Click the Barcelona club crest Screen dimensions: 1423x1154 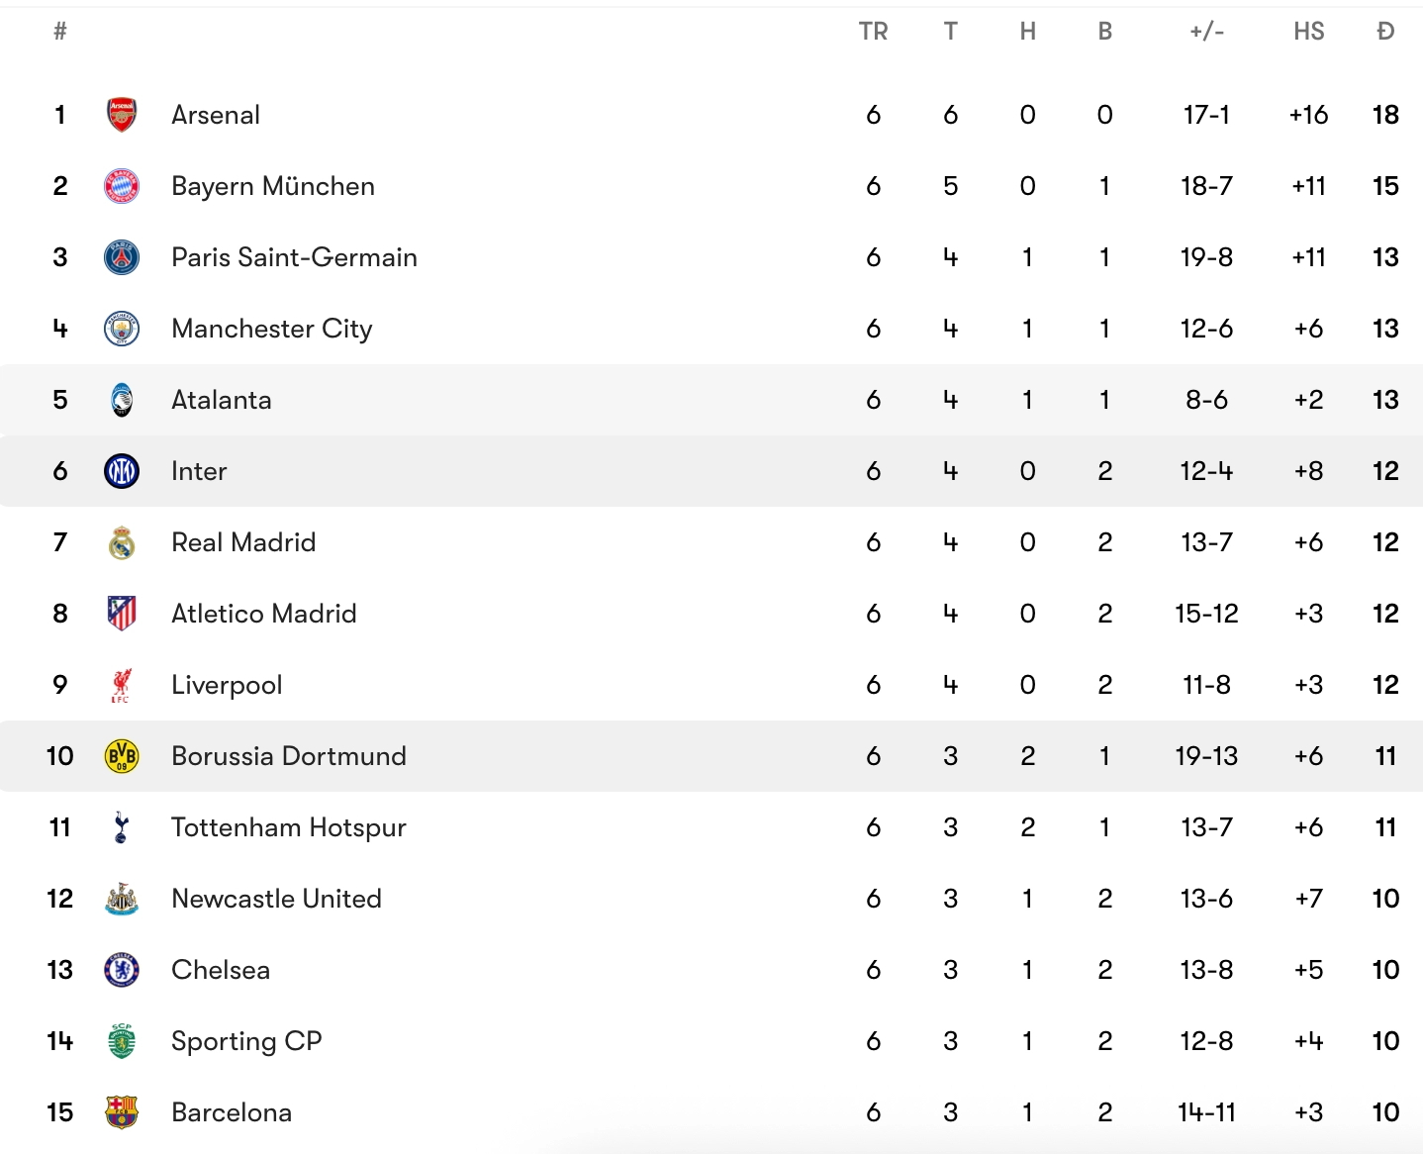pos(122,1112)
